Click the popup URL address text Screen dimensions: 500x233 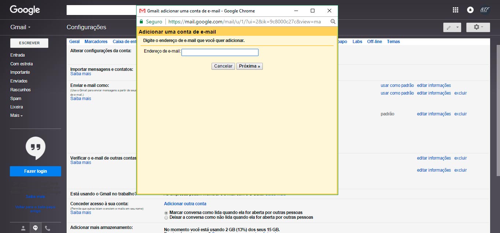coord(245,22)
